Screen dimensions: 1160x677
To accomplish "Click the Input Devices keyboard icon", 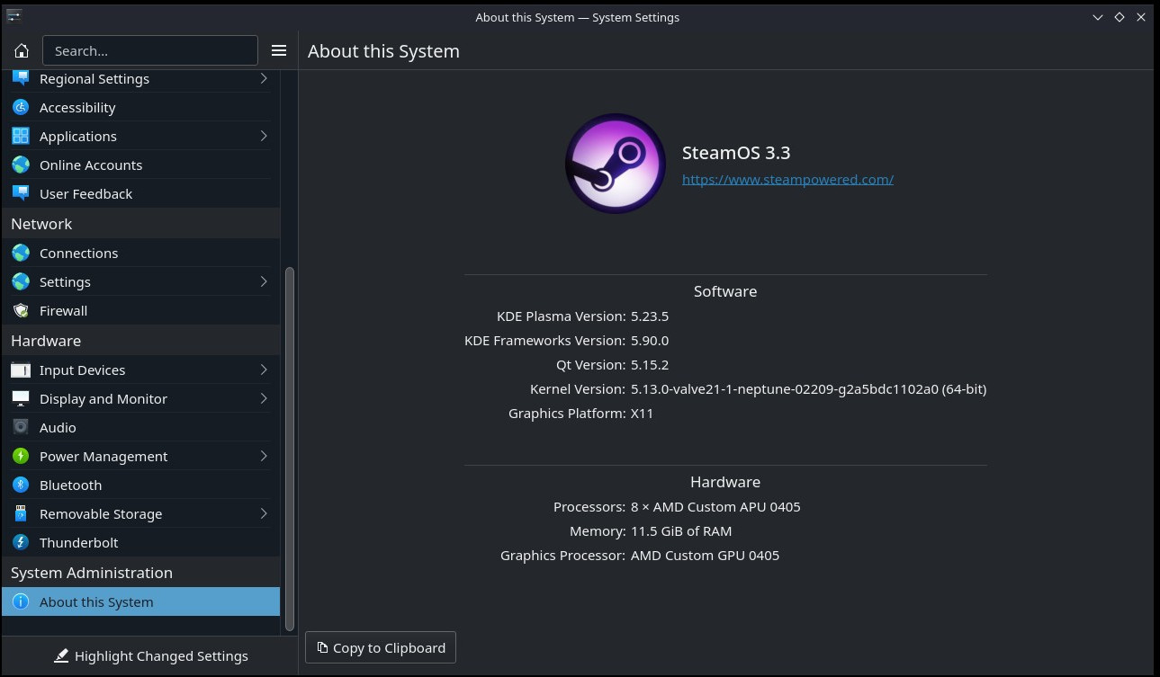I will (x=21, y=370).
